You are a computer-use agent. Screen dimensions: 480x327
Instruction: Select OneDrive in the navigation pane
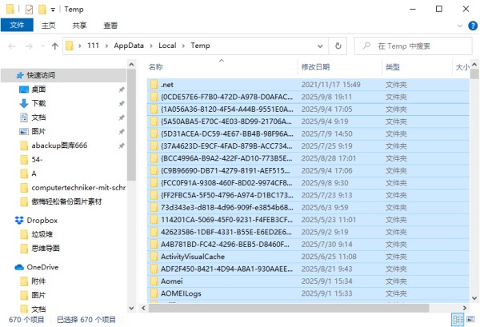click(x=42, y=267)
